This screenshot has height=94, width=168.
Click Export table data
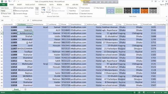pyautogui.click(x=43, y=11)
